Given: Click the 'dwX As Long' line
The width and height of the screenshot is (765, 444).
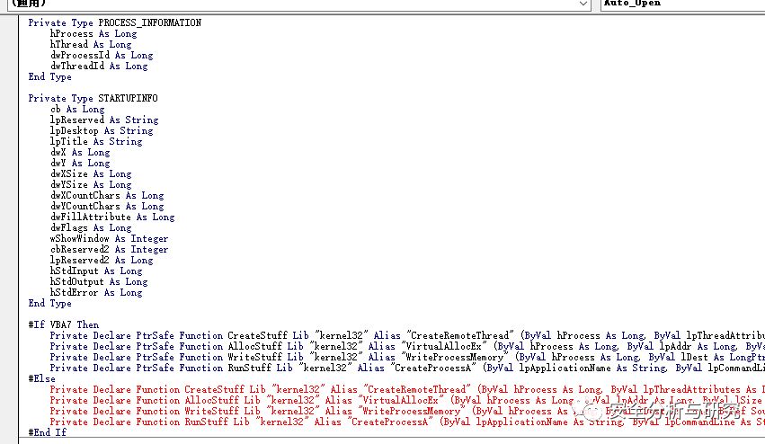Looking at the screenshot, I should click(80, 152).
